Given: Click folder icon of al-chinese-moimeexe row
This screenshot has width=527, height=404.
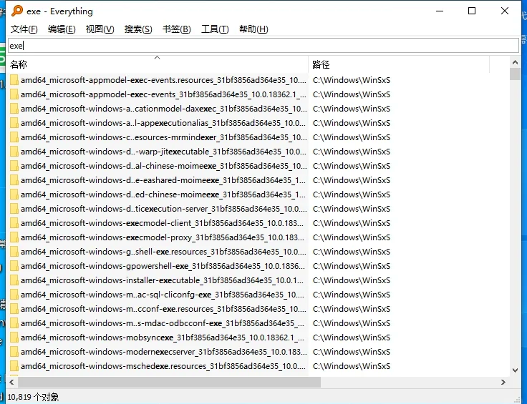Looking at the screenshot, I should pos(14,166).
